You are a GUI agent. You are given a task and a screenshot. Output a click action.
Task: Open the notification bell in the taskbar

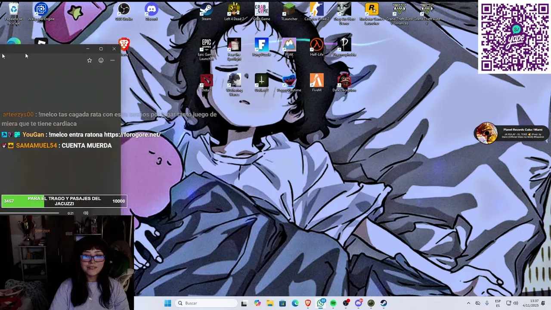[544, 303]
